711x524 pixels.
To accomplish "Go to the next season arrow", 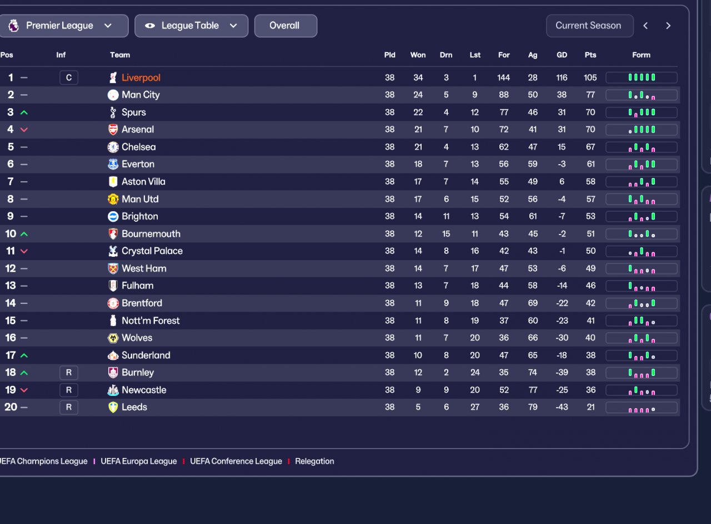I will click(668, 26).
